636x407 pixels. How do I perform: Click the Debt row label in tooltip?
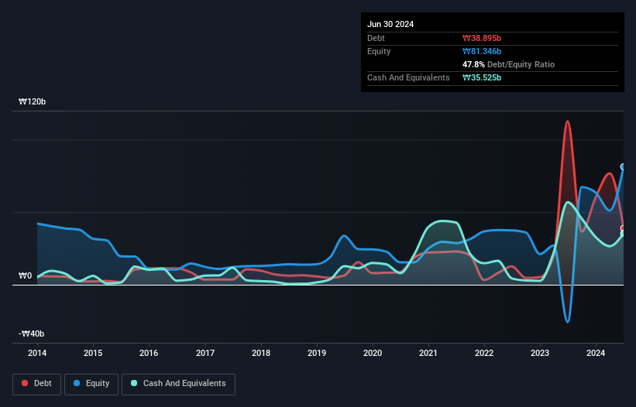(376, 38)
